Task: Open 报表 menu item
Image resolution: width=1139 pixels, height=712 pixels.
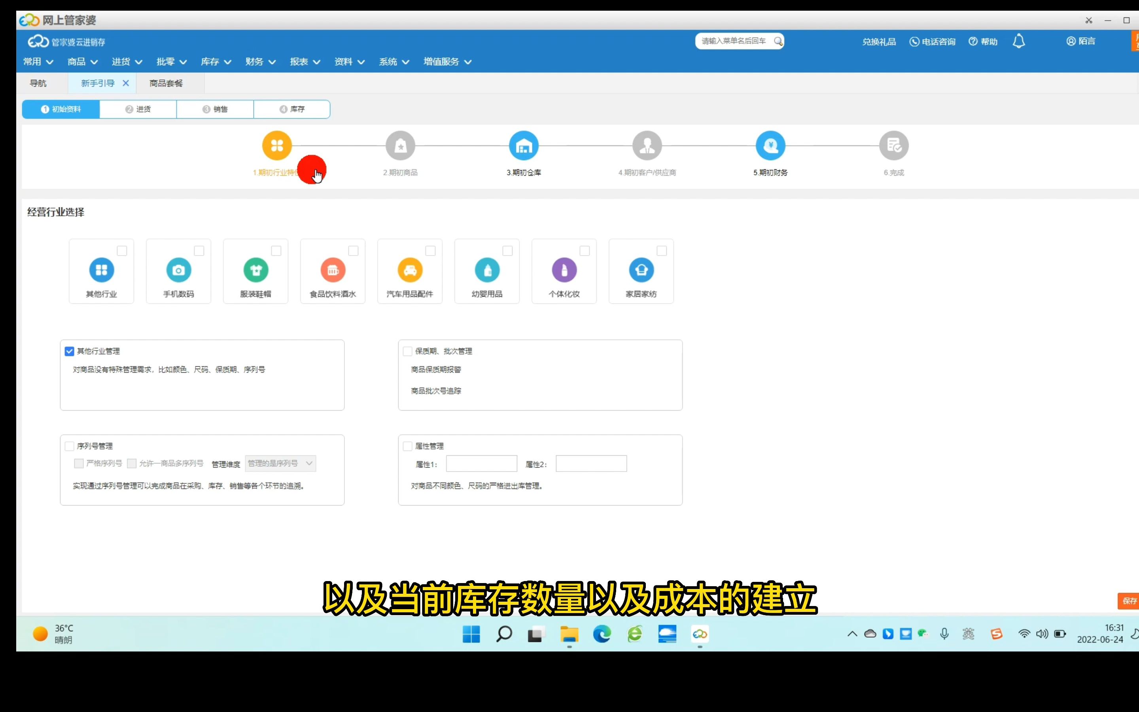Action: click(299, 62)
